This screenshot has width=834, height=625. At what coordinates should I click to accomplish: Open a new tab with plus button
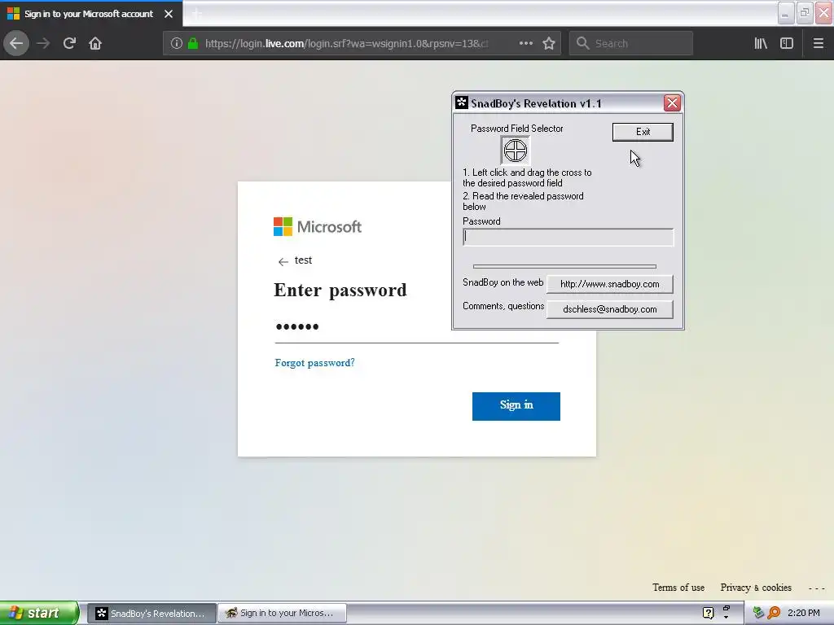click(197, 14)
